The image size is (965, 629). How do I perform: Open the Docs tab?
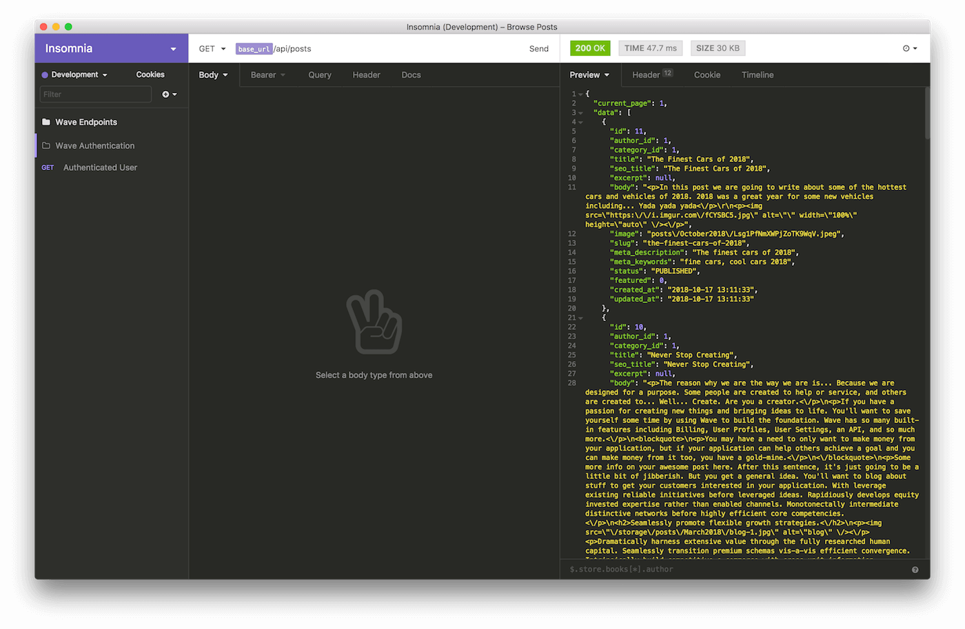click(x=411, y=75)
